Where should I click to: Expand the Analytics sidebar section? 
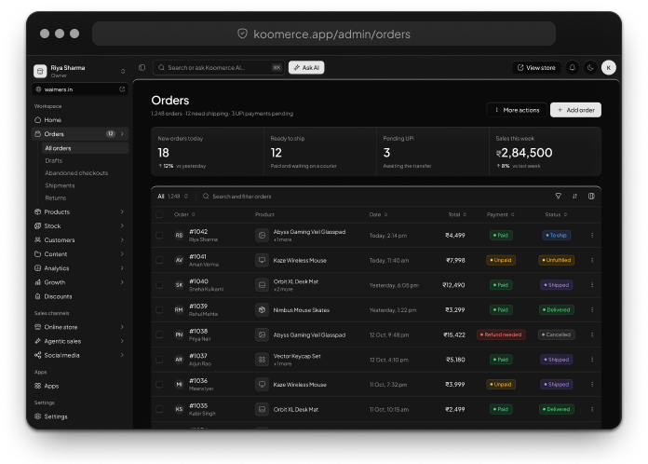122,268
